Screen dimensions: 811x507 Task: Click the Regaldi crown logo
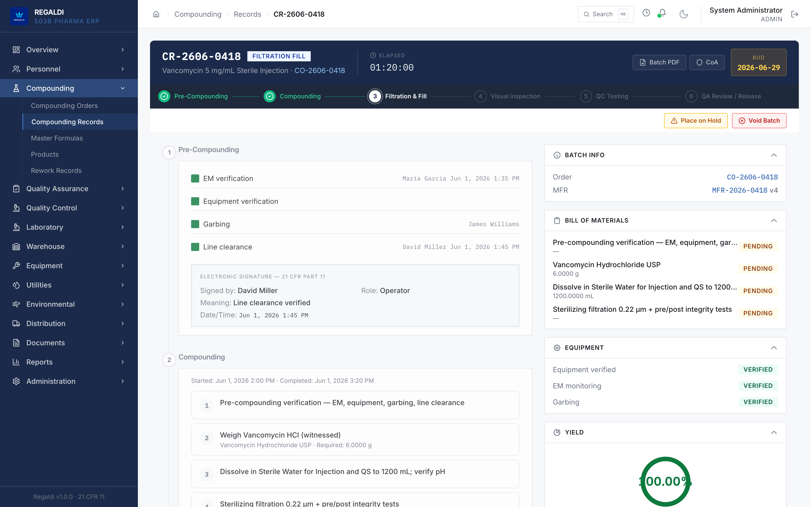[19, 16]
